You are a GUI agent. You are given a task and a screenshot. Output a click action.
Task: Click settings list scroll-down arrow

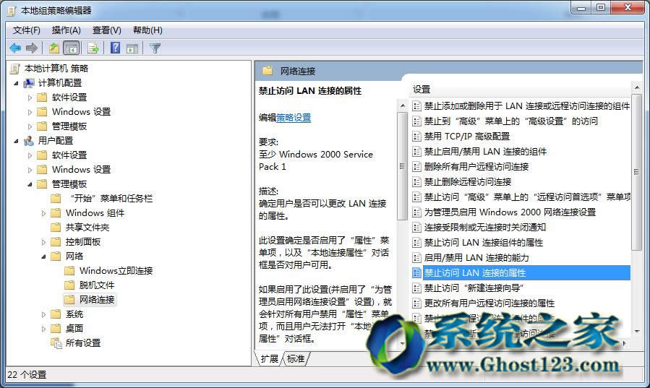tap(636, 331)
